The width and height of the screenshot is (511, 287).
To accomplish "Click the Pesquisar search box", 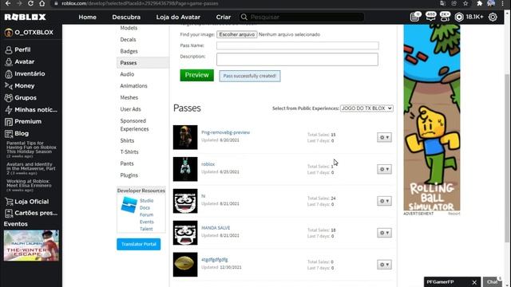I will pyautogui.click(x=302, y=17).
